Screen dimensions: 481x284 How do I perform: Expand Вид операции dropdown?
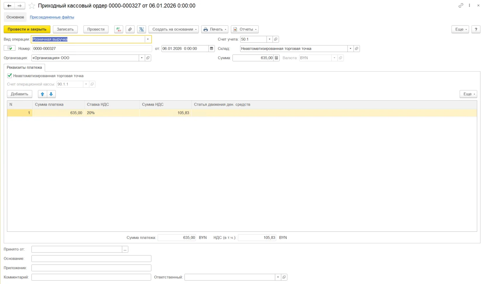click(x=148, y=39)
